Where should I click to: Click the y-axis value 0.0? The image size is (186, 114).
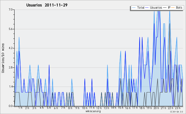(x=11, y=106)
